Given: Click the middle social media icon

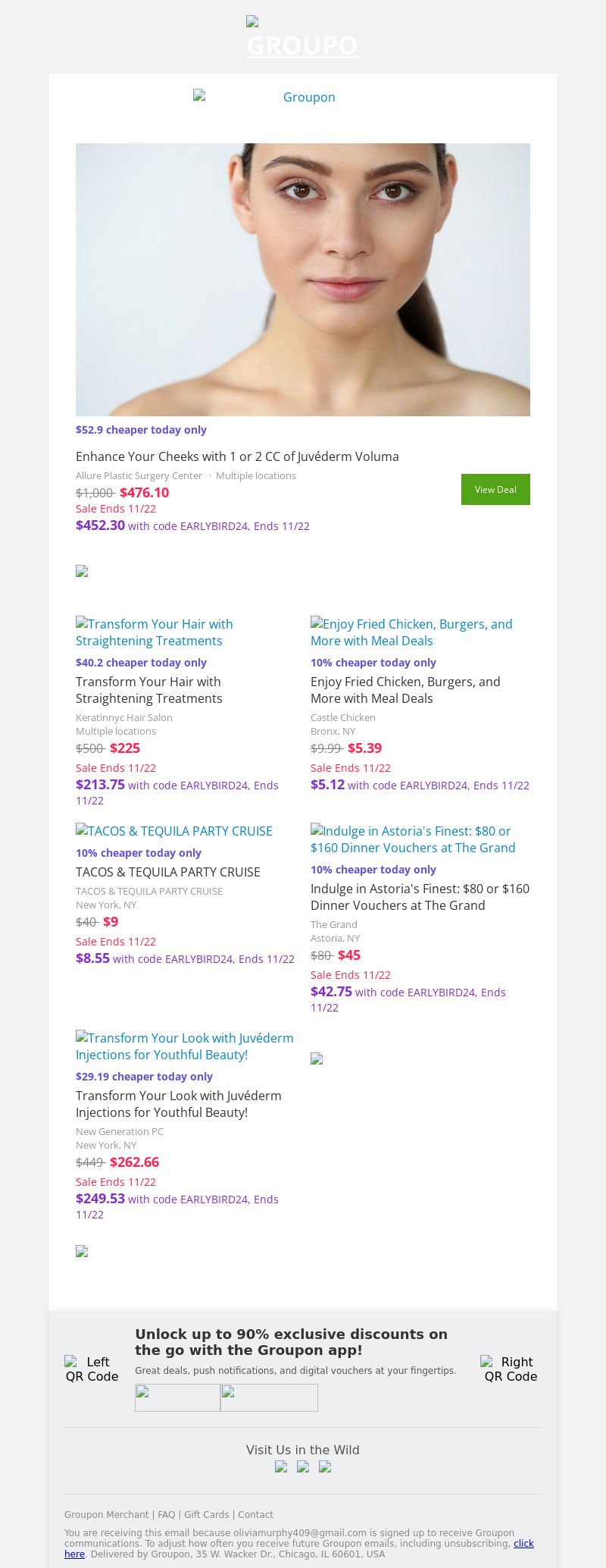Looking at the screenshot, I should pos(303,1466).
